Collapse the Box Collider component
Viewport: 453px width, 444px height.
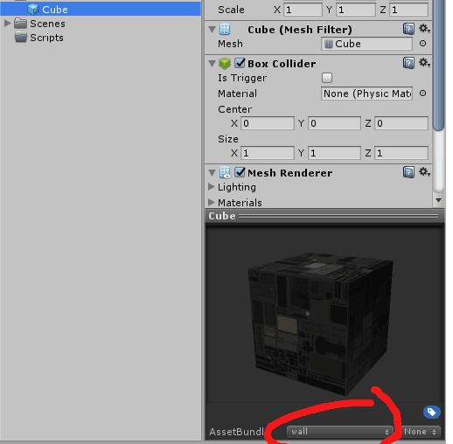tap(212, 63)
